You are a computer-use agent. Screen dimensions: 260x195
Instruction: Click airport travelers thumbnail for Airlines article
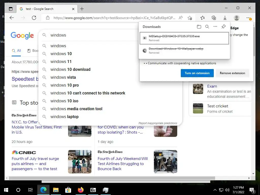click(x=166, y=162)
